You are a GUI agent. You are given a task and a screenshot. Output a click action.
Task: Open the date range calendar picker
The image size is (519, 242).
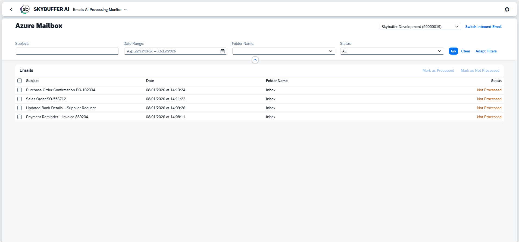click(x=222, y=51)
